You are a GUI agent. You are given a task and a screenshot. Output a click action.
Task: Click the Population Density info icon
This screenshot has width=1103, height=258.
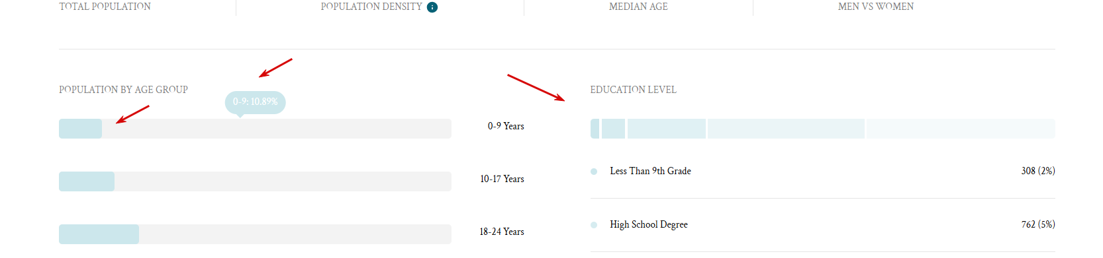pos(432,7)
